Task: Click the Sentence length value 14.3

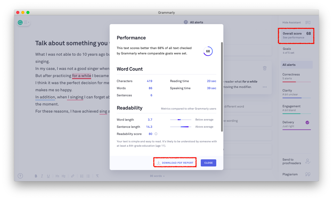Action: click(x=149, y=127)
